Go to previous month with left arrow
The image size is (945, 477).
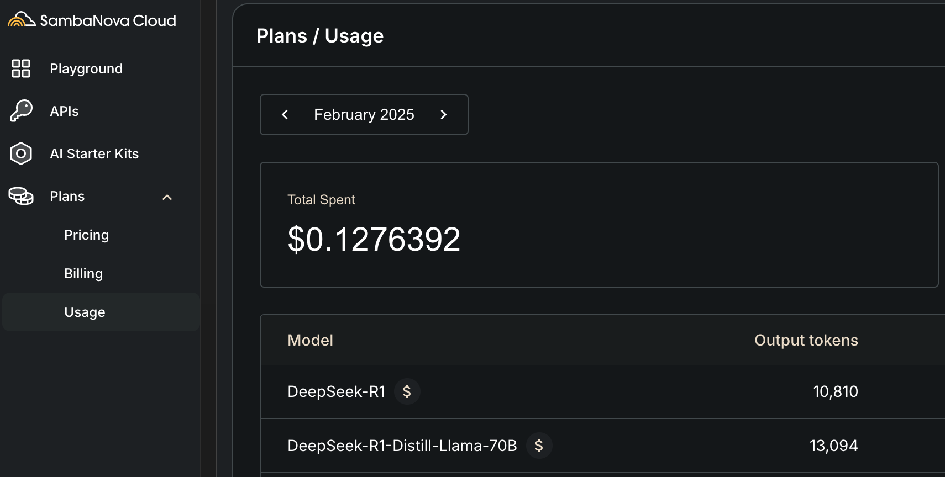coord(285,114)
